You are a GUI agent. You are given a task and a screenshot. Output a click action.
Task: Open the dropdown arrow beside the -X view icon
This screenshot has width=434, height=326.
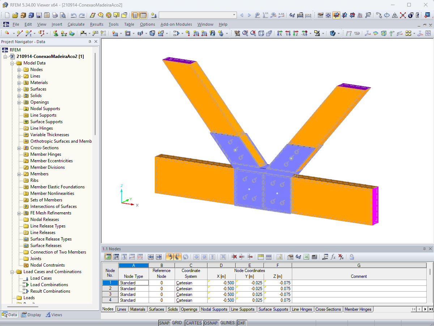310,33
